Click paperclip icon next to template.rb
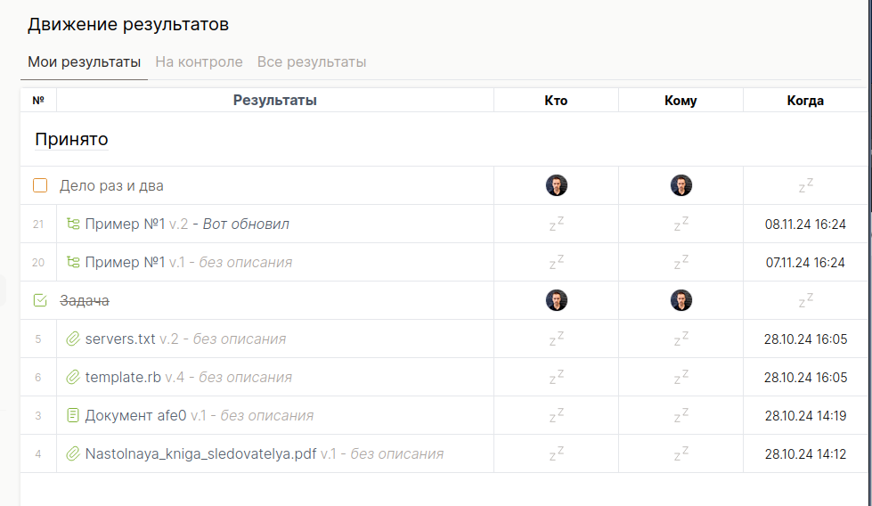The height and width of the screenshot is (506, 872). pos(73,377)
